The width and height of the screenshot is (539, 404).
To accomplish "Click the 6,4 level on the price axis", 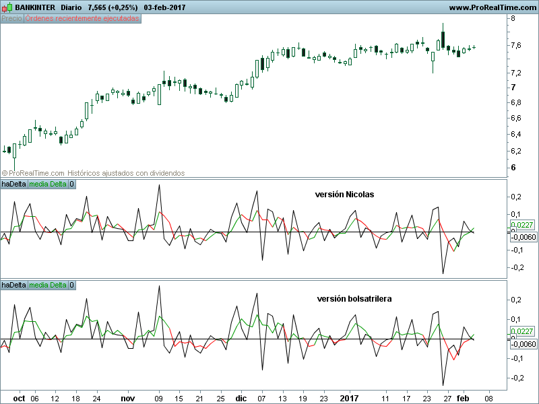I will click(x=516, y=134).
